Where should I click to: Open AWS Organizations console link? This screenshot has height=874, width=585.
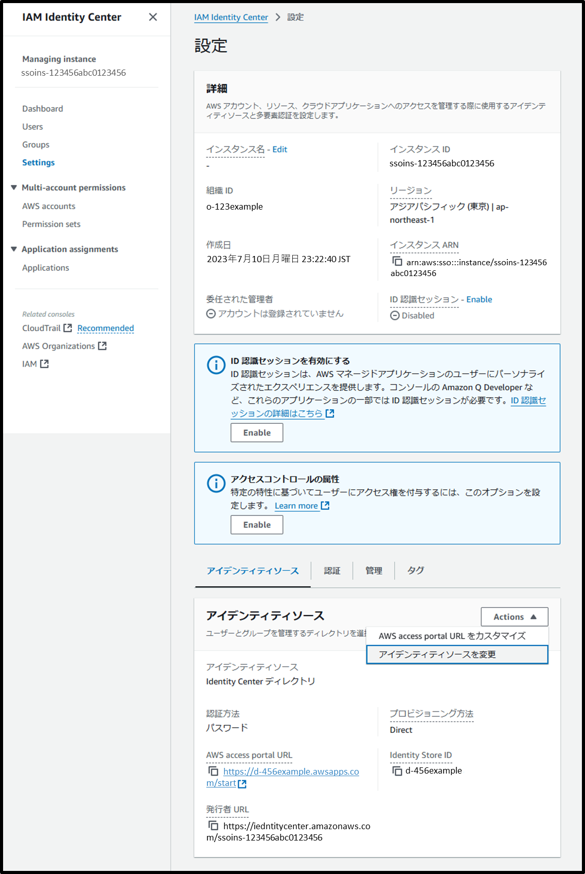[x=59, y=346]
